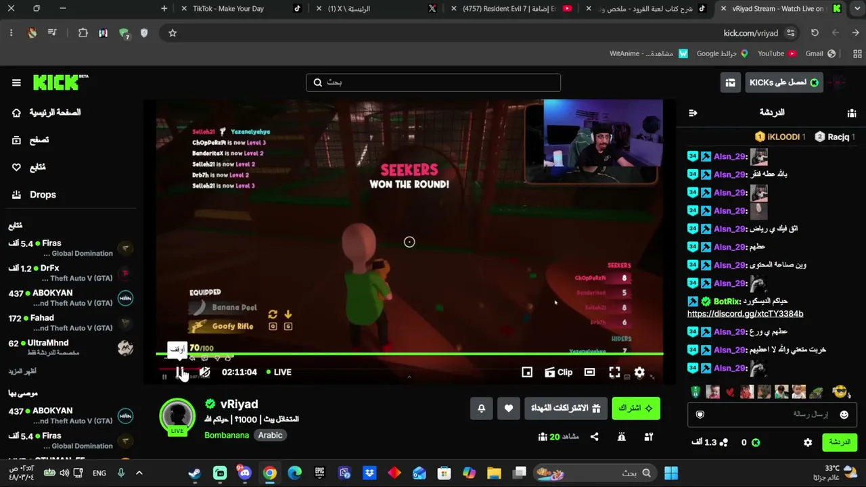Open Drops in the sidebar
Viewport: 866px width, 487px height.
coord(34,195)
